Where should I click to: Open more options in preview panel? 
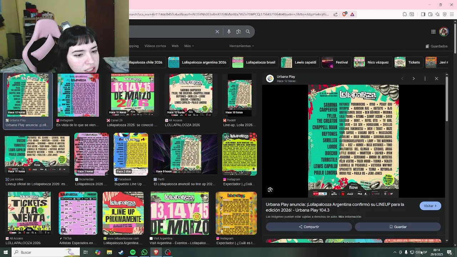click(425, 79)
